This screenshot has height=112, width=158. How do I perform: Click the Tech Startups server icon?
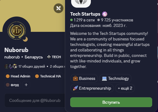[81, 3]
